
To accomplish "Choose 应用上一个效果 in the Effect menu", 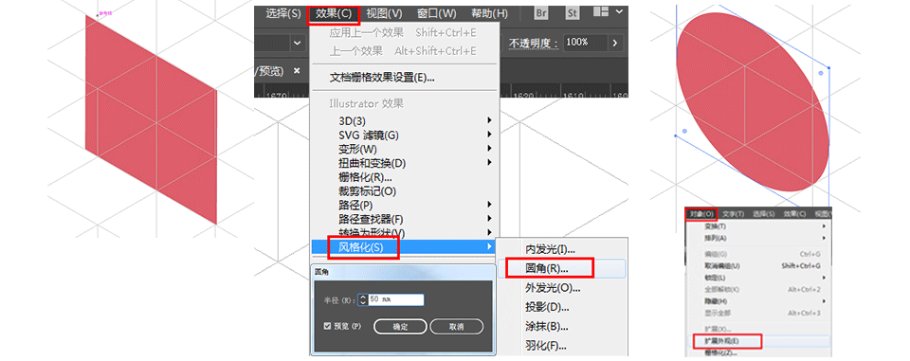I will 404,32.
